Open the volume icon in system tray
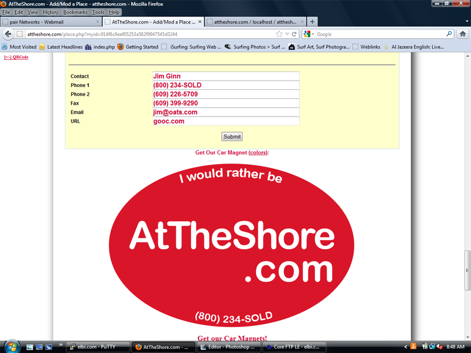 [x=439, y=347]
